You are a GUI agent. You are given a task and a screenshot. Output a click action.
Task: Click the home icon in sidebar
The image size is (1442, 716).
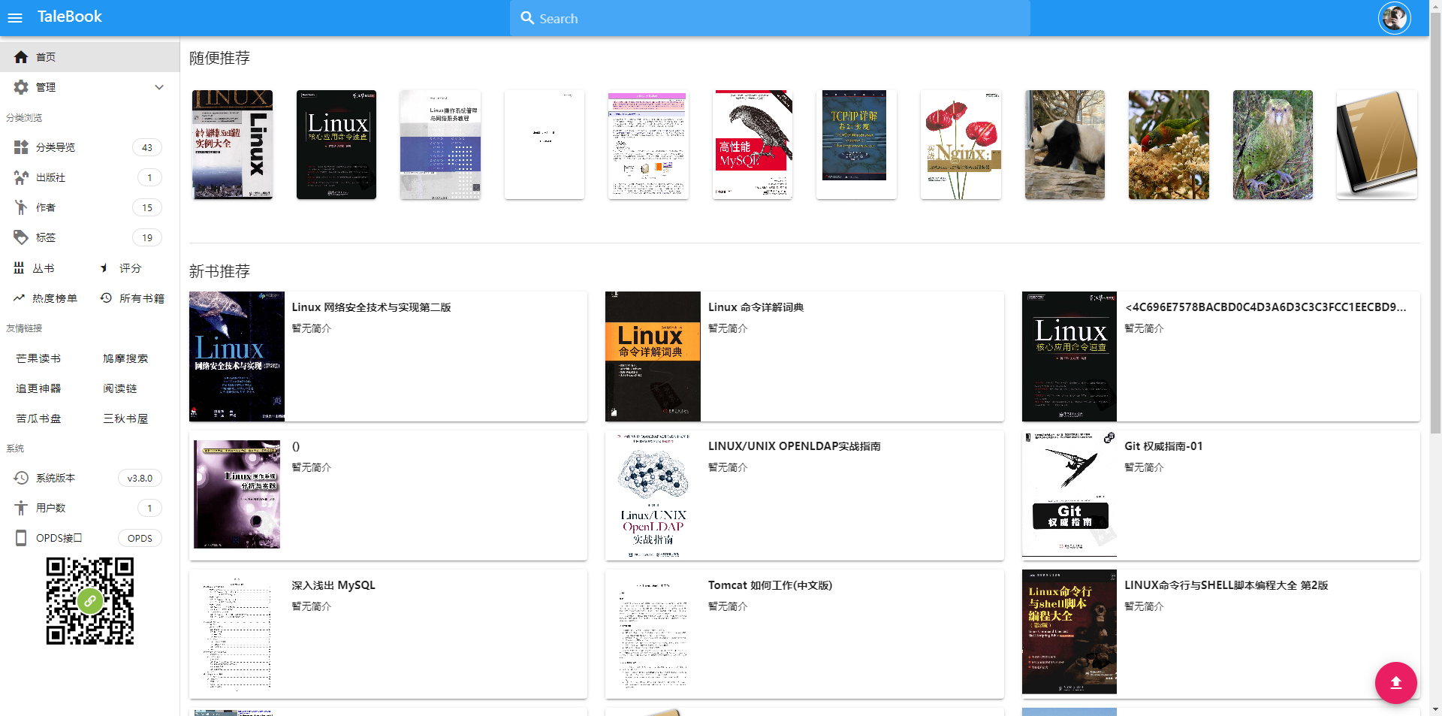[x=21, y=57]
